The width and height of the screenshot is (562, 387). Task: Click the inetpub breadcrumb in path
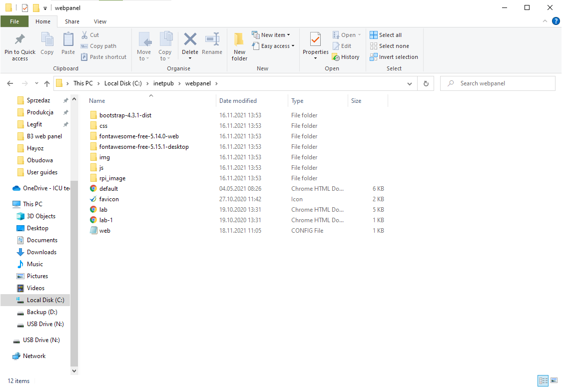tap(163, 83)
